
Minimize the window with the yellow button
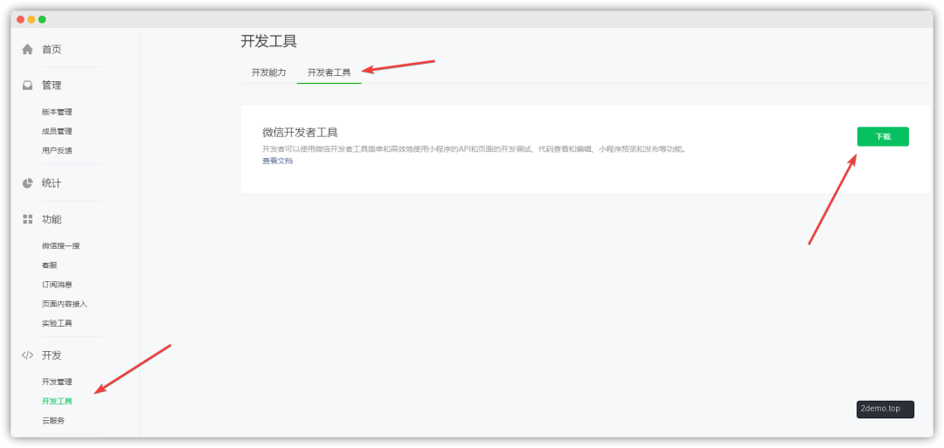pos(31,19)
